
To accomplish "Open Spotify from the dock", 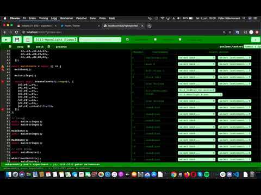I will tap(207, 174).
